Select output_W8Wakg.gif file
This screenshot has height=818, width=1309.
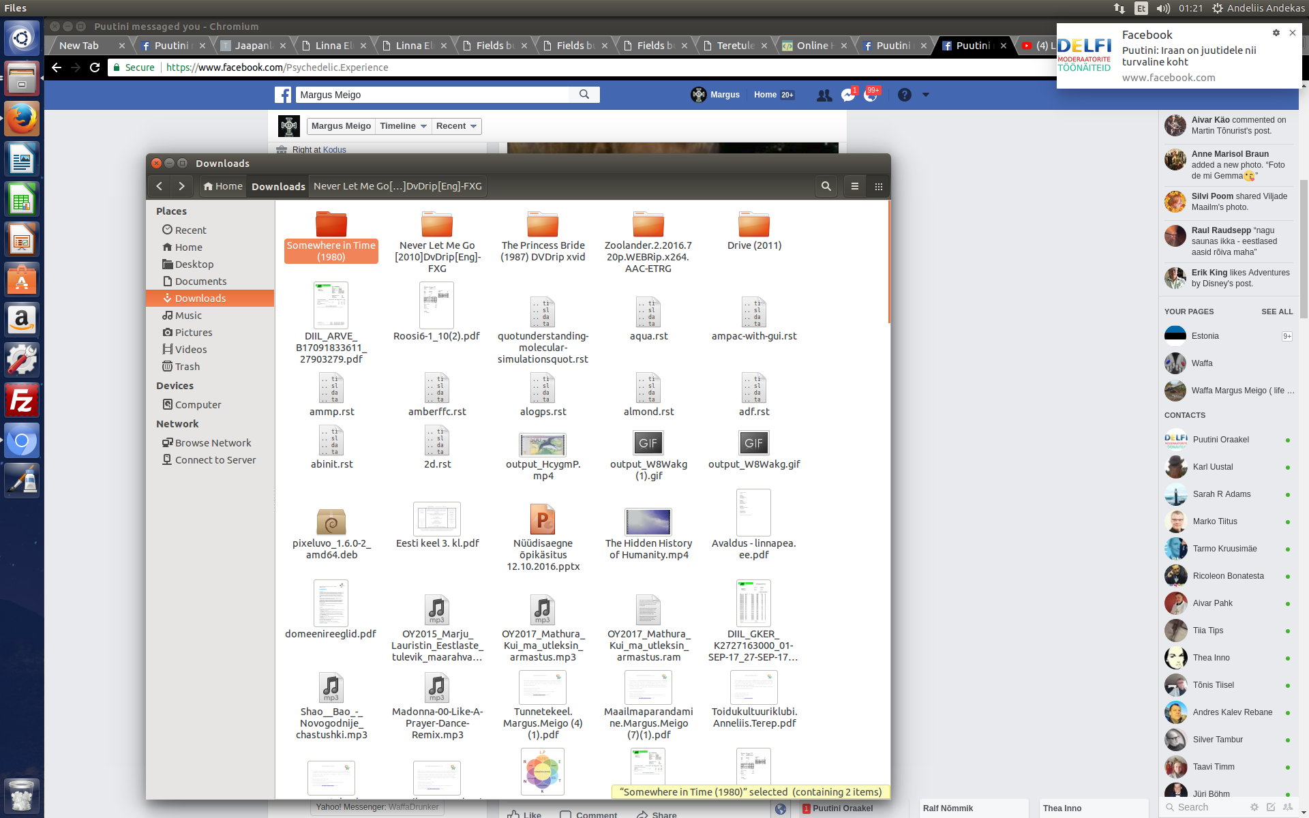(754, 450)
